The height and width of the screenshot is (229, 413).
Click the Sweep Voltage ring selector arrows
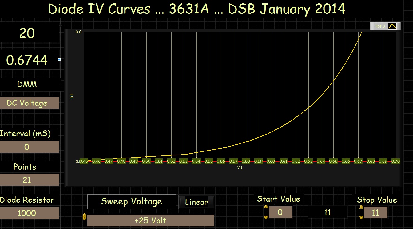coord(84,217)
